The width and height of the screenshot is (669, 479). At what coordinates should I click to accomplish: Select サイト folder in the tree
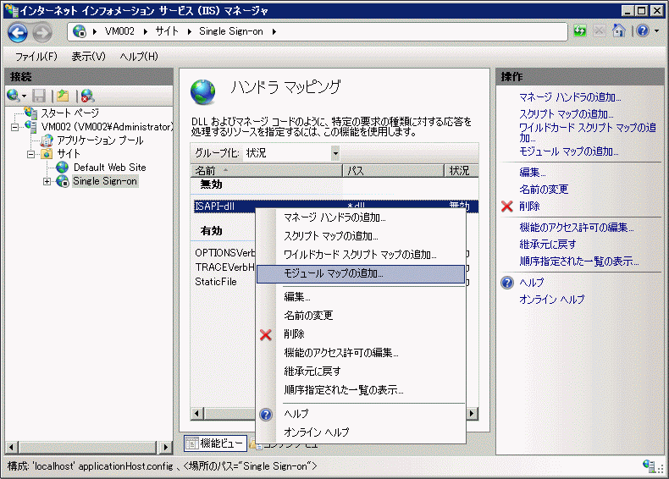(69, 153)
